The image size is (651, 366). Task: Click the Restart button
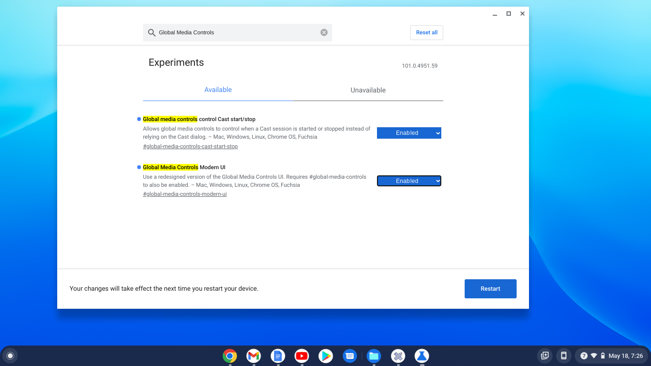(x=490, y=289)
